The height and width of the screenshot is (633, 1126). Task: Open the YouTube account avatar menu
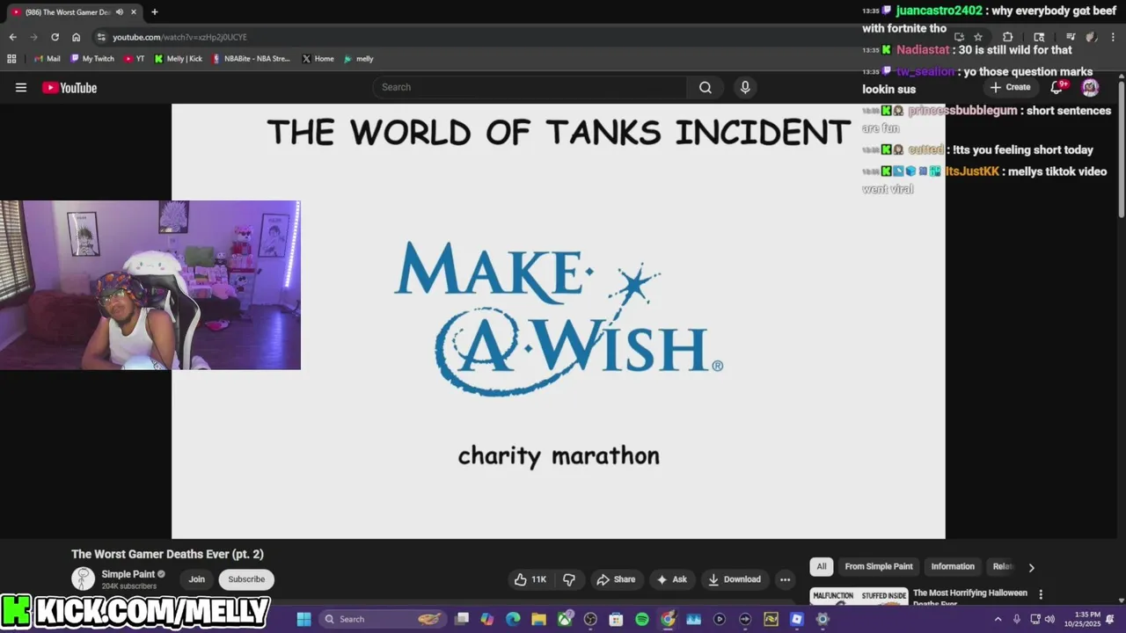tap(1090, 87)
